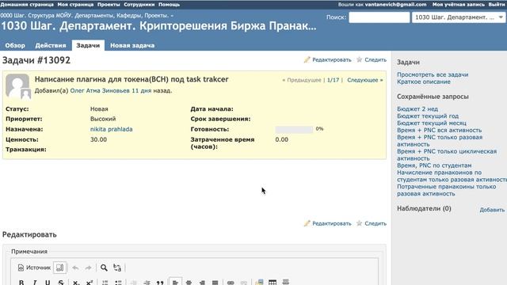
Task: Toggle italic formatting in the editor
Action: (x=35, y=283)
